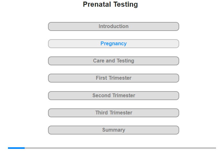This screenshot has width=224, height=153.
Task: Click the Prenatal Testing title heading
Action: (110, 4)
